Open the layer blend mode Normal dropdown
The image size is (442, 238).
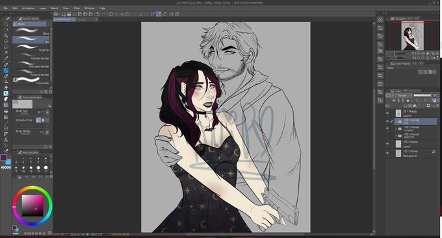[404, 95]
